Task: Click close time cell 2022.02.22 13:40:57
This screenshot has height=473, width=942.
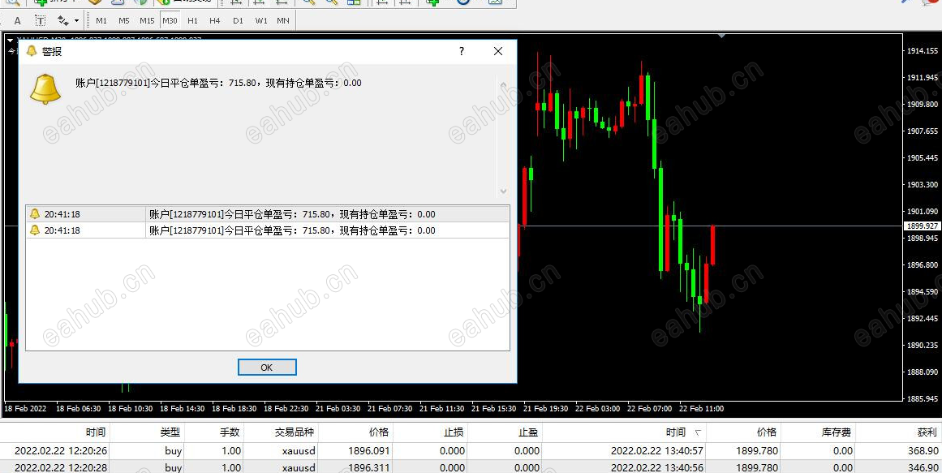Action: coord(657,451)
